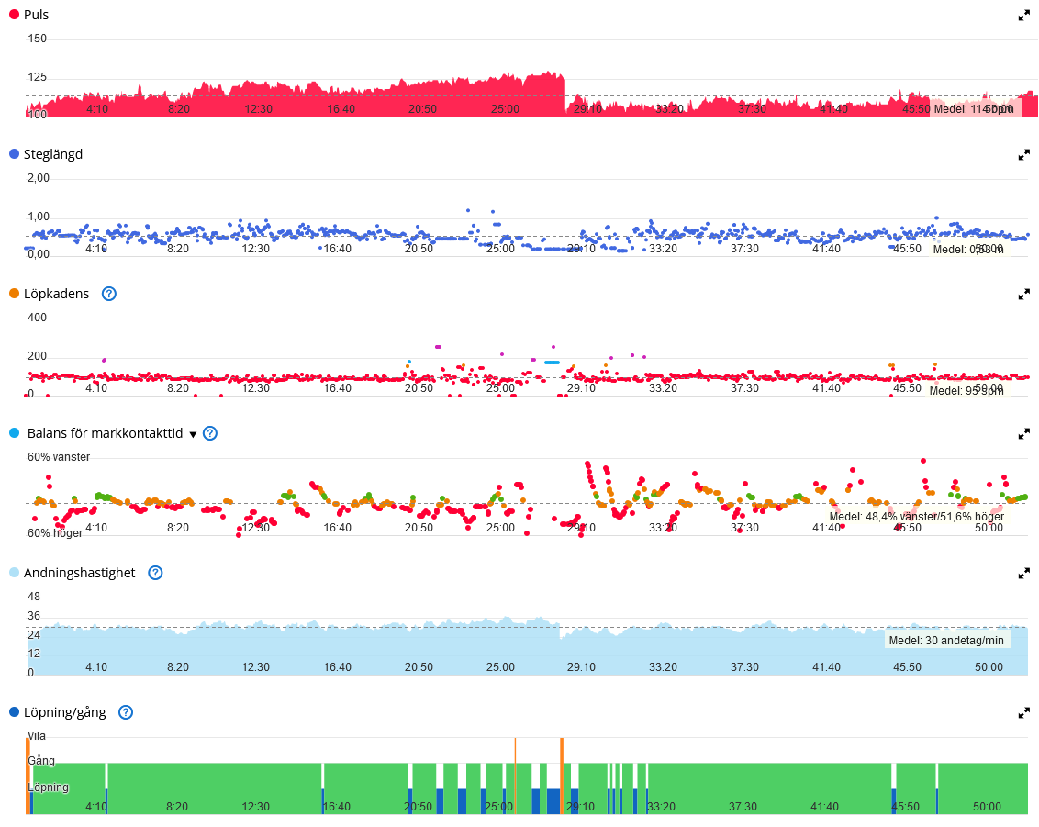The height and width of the screenshot is (827, 1039).
Task: Select the Steglängd chart title
Action: click(x=53, y=154)
